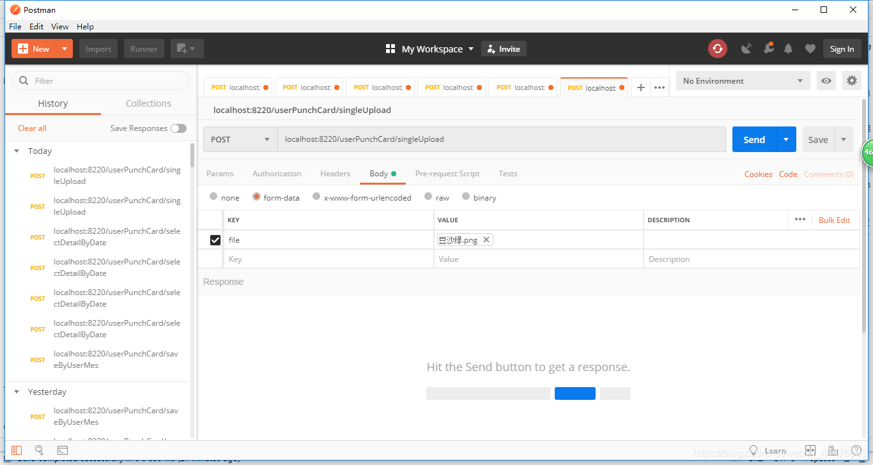Viewport: 873px width, 465px height.
Task: Open the Cookies link
Action: click(x=759, y=174)
